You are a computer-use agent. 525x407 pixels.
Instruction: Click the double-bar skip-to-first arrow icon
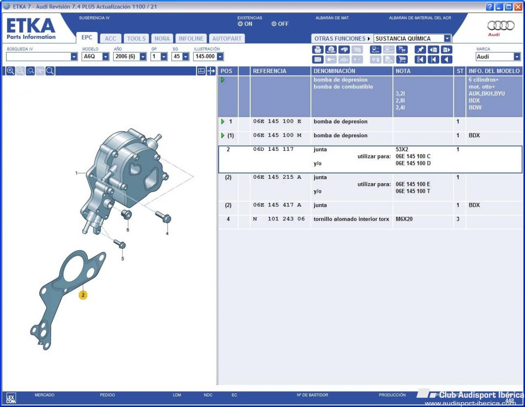[420, 59]
